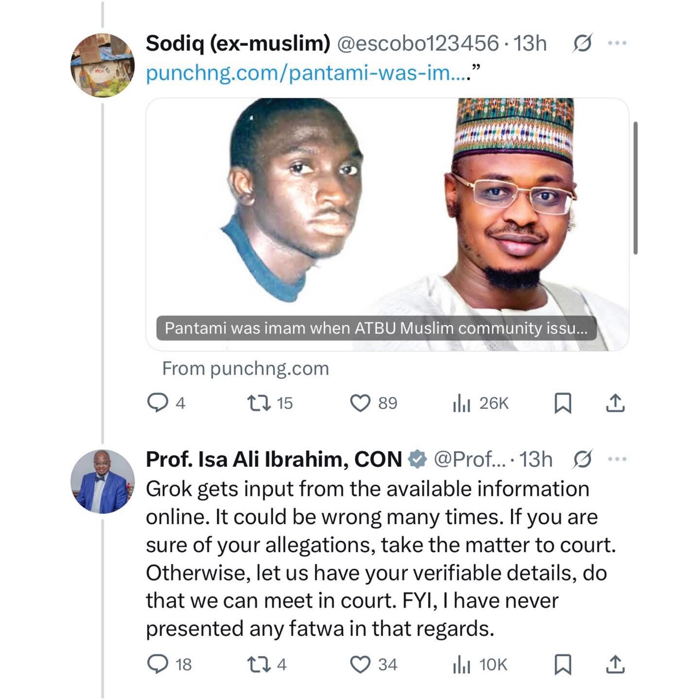Open Sodiq (ex-muslim) profile name
Screen dimensions: 700x700
tap(238, 43)
